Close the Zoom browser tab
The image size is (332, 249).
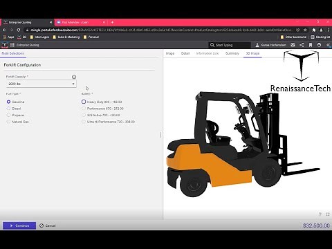point(104,22)
